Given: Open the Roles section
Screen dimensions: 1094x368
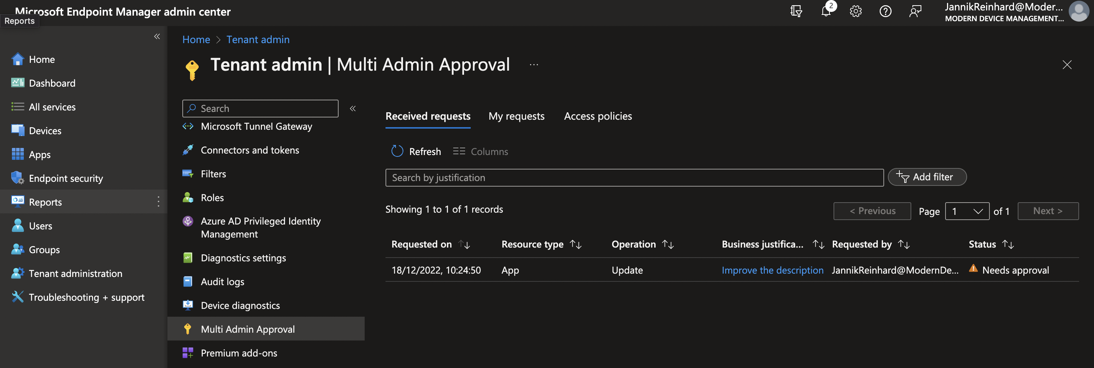Looking at the screenshot, I should click(x=212, y=197).
